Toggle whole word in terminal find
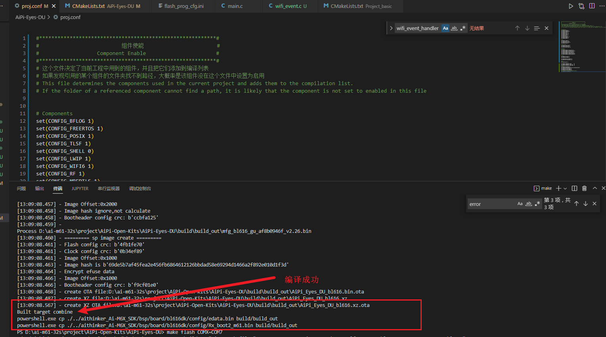The height and width of the screenshot is (337, 606). (529, 204)
